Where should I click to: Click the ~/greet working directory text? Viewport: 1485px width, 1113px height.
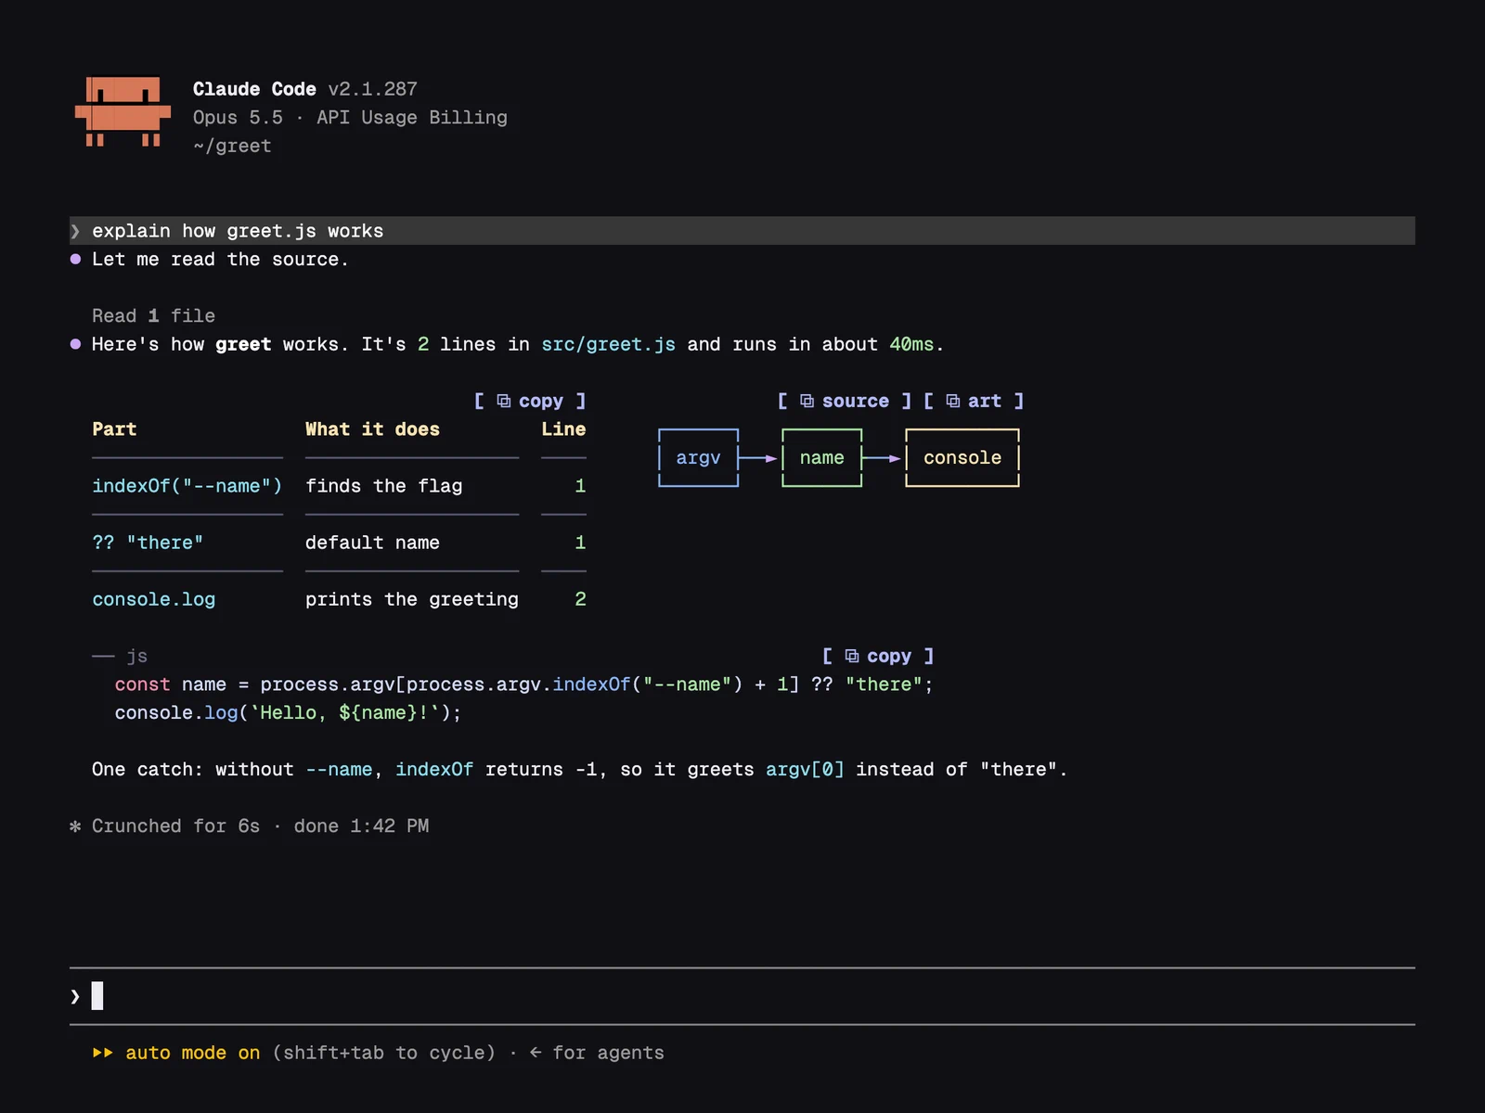click(232, 146)
